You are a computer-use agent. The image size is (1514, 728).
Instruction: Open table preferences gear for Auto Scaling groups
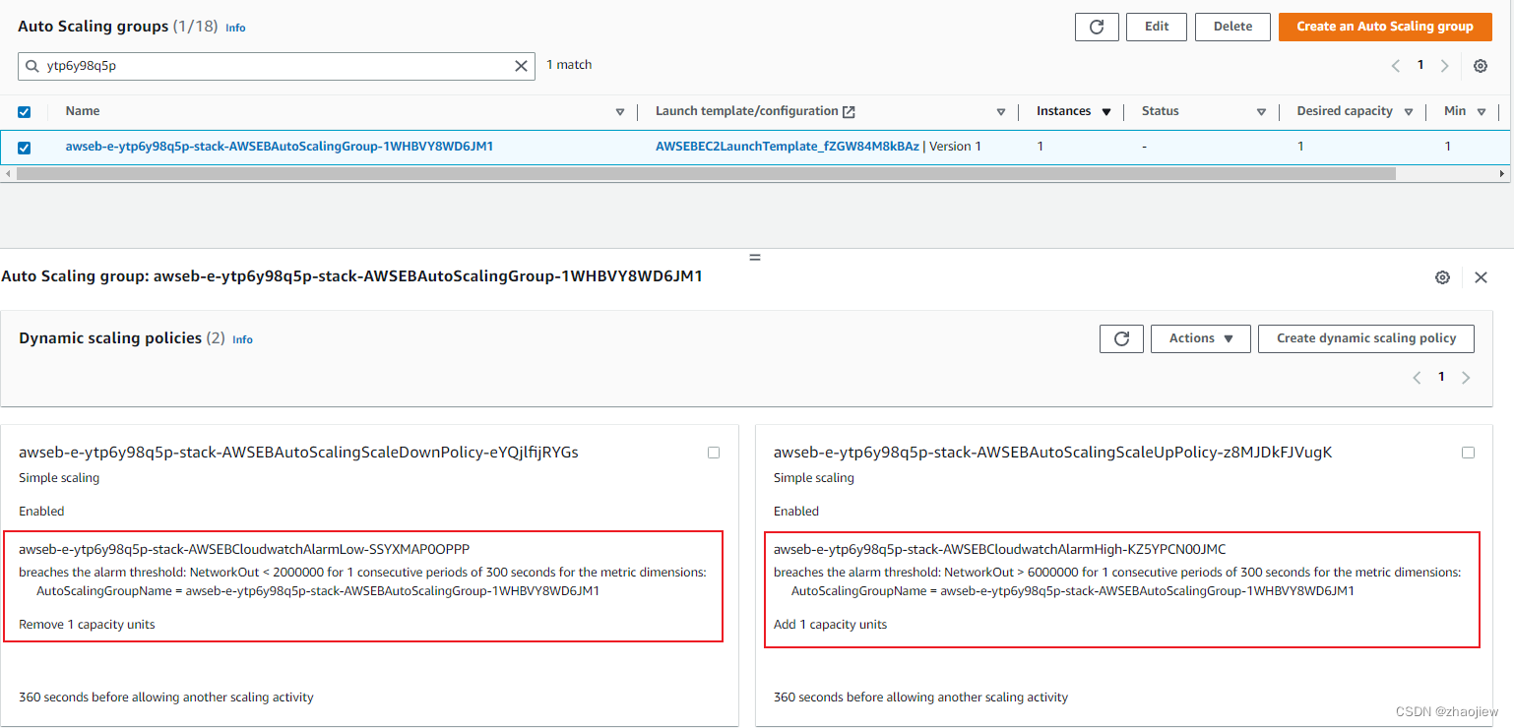1481,66
